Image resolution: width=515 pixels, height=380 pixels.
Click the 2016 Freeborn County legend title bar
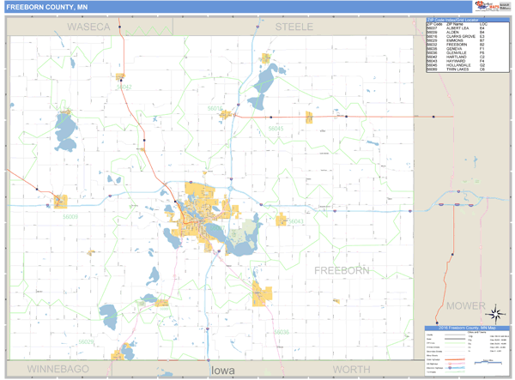[x=466, y=327]
